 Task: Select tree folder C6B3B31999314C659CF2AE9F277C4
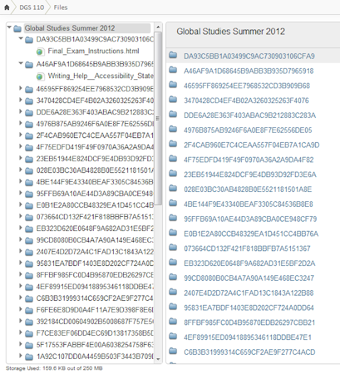(x=95, y=298)
